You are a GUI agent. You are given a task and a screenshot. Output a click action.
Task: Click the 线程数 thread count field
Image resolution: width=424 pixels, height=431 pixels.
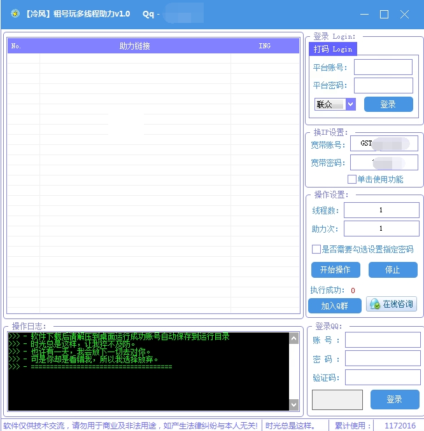click(381, 210)
